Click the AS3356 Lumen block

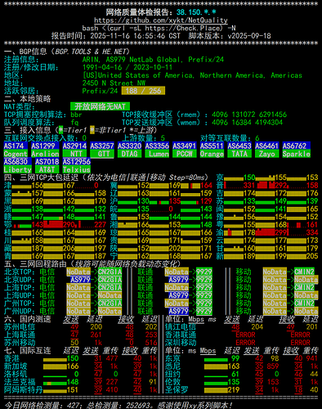pos(157,150)
